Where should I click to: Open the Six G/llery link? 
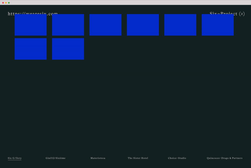[15, 158]
